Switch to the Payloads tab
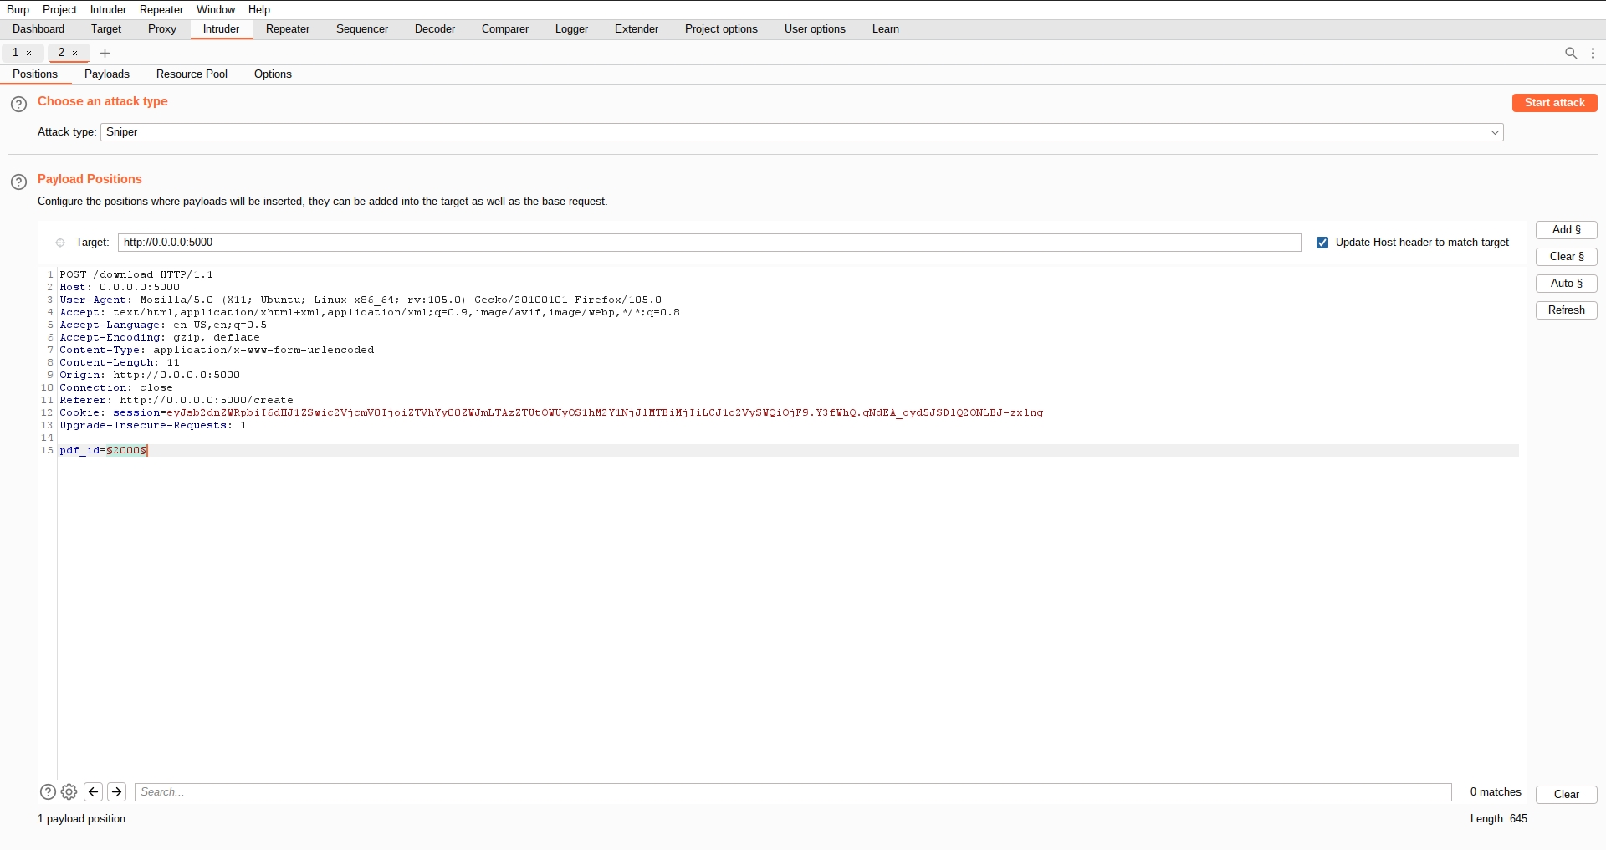Image resolution: width=1606 pixels, height=850 pixels. [107, 74]
